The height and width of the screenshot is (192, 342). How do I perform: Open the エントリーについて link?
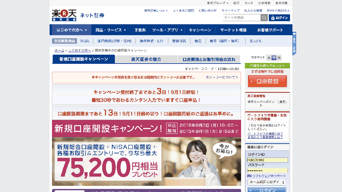coord(222,77)
